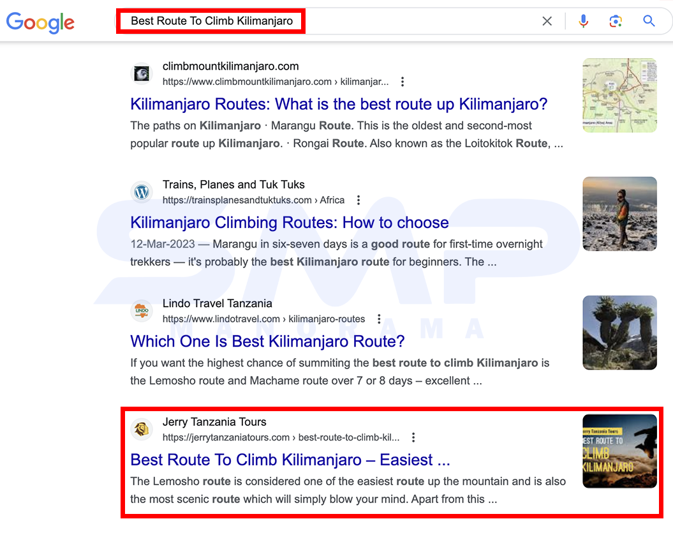Open 'Best Route To Climb Kilimanjaro – Easiest ...' link
The height and width of the screenshot is (535, 673).
[290, 460]
